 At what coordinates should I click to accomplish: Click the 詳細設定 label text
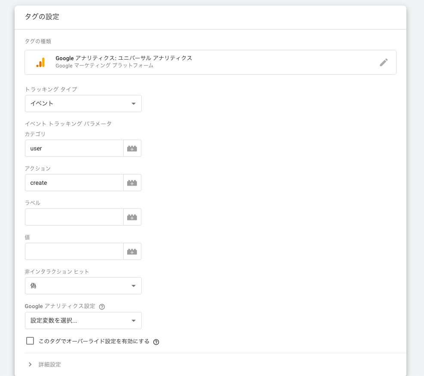(50, 364)
